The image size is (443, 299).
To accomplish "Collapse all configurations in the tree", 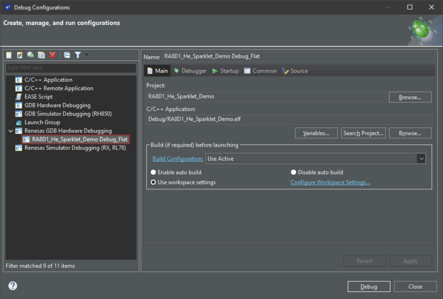I will (x=67, y=55).
